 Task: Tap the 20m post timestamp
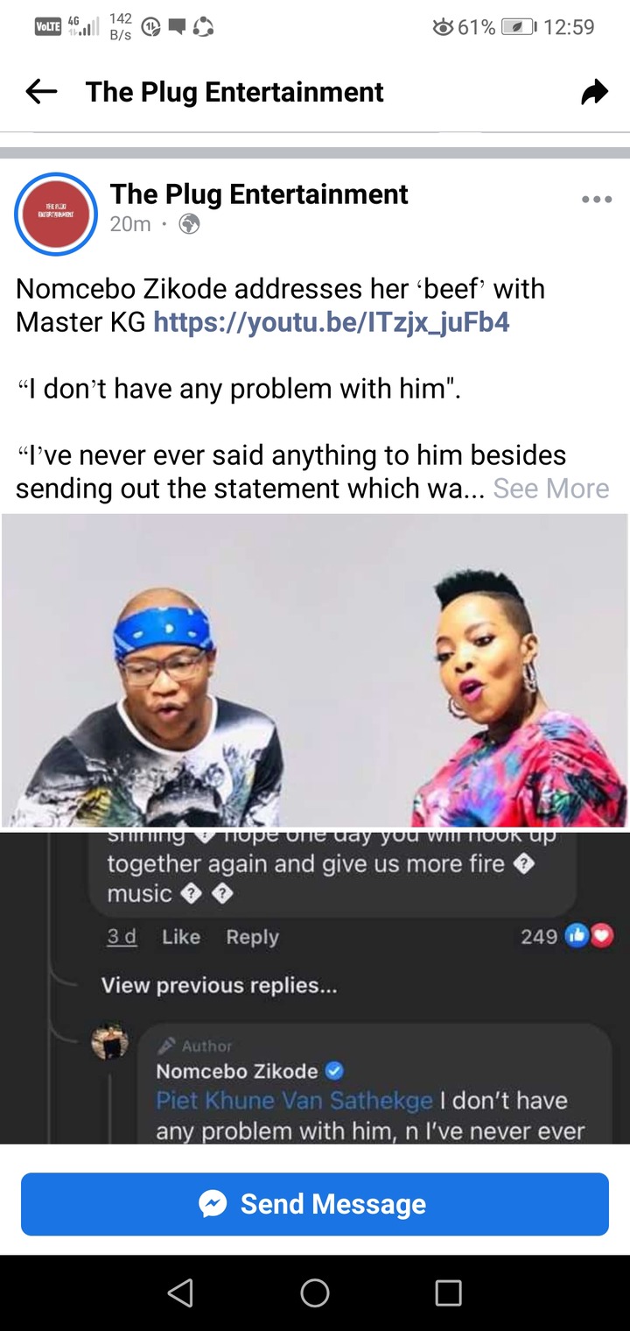coord(130,224)
